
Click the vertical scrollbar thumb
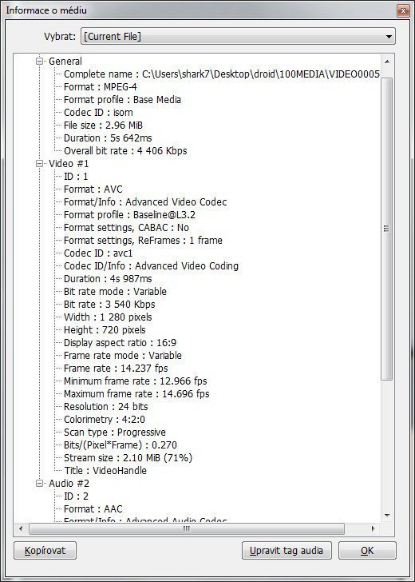(387, 229)
